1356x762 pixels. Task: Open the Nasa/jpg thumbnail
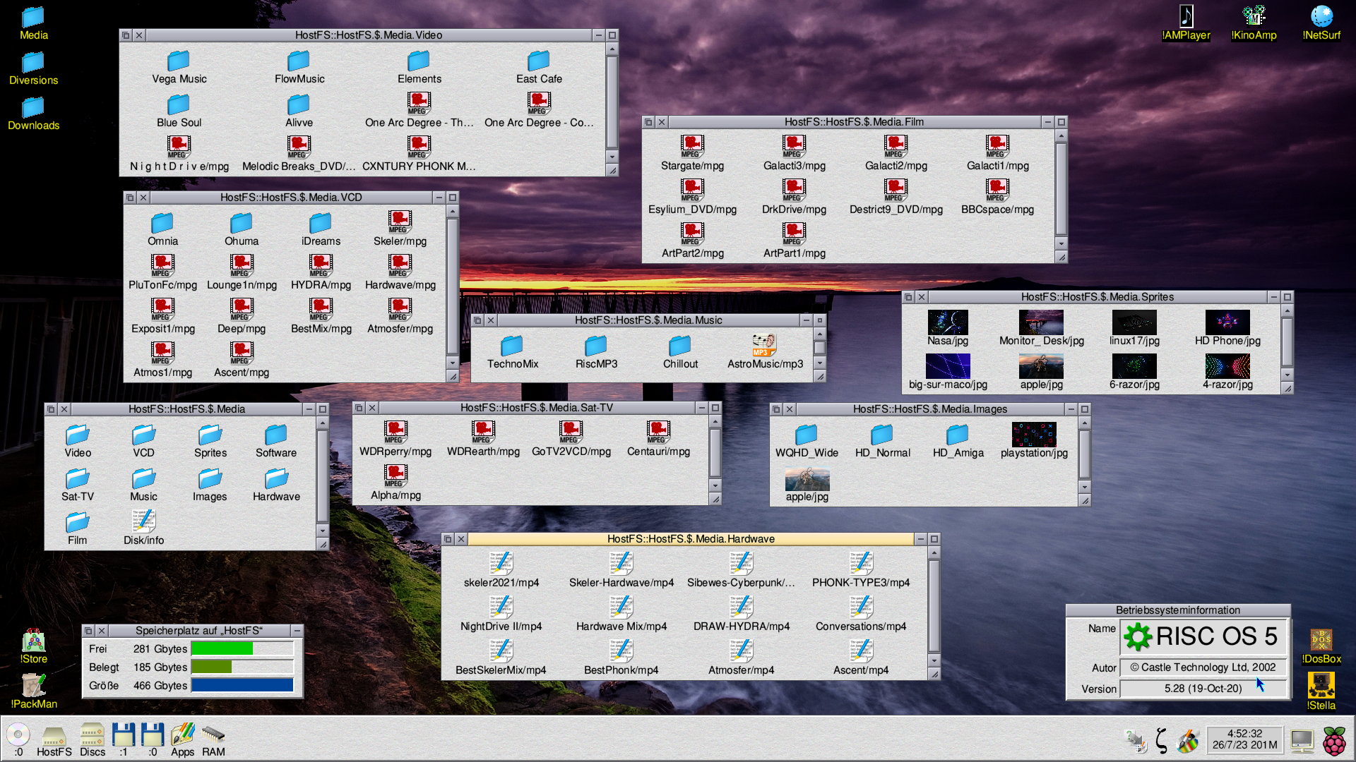pos(947,323)
